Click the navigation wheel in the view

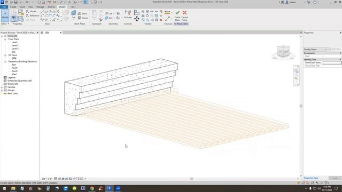pos(296,71)
